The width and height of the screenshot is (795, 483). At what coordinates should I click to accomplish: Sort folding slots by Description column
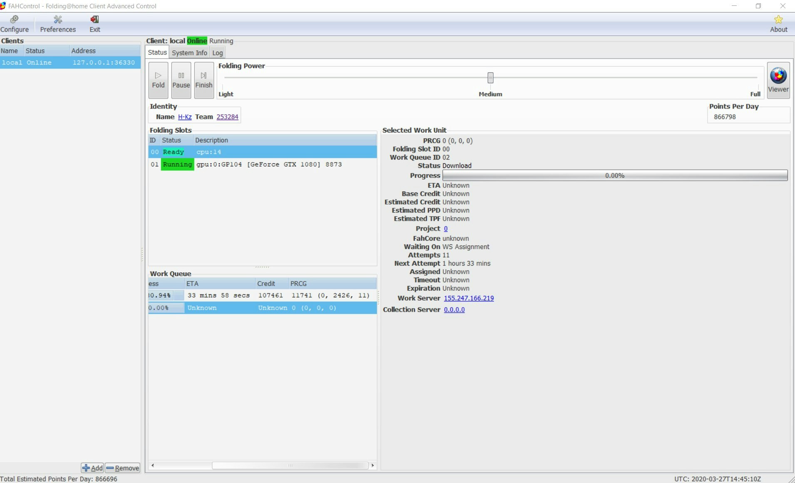pyautogui.click(x=285, y=140)
